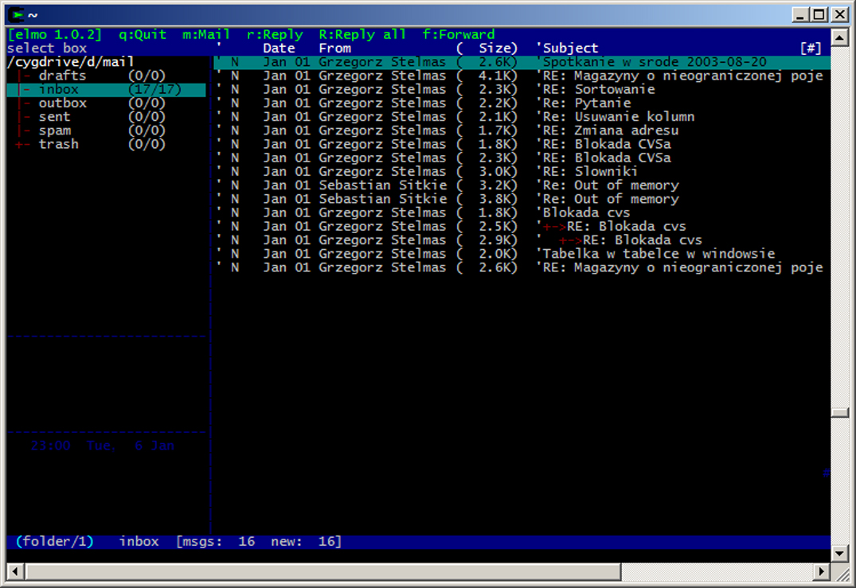The width and height of the screenshot is (856, 588).
Task: Click the From column header
Action: [x=334, y=48]
